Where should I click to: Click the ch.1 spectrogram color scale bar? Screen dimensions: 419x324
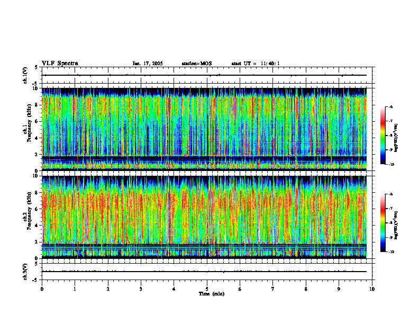coord(382,136)
